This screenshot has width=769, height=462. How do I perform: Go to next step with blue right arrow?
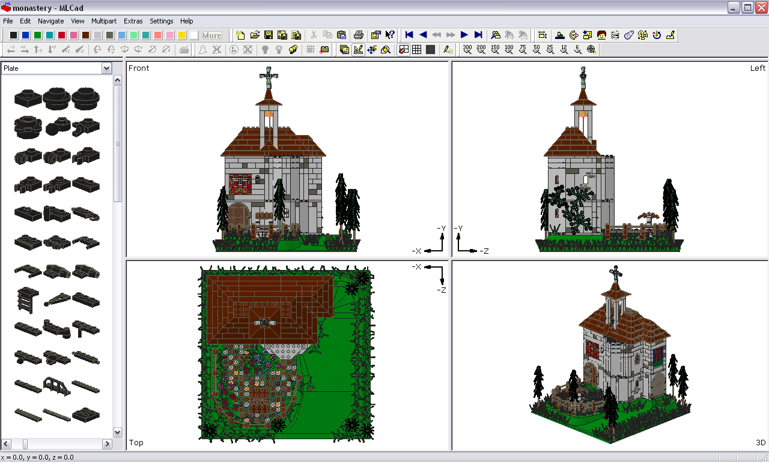(464, 35)
